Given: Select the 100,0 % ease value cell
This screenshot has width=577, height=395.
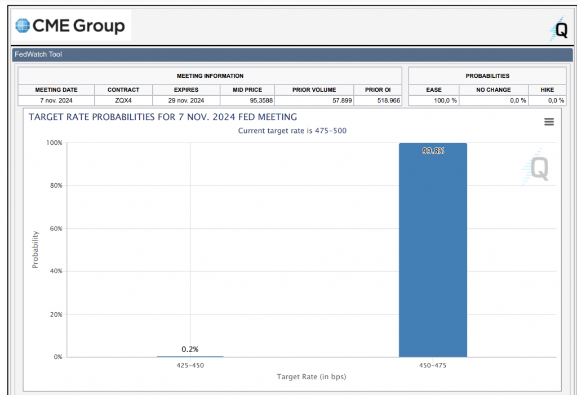Looking at the screenshot, I should coord(433,100).
